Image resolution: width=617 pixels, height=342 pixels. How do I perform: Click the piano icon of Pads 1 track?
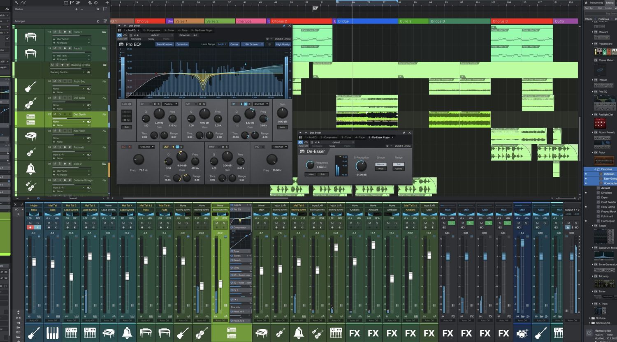pyautogui.click(x=31, y=37)
